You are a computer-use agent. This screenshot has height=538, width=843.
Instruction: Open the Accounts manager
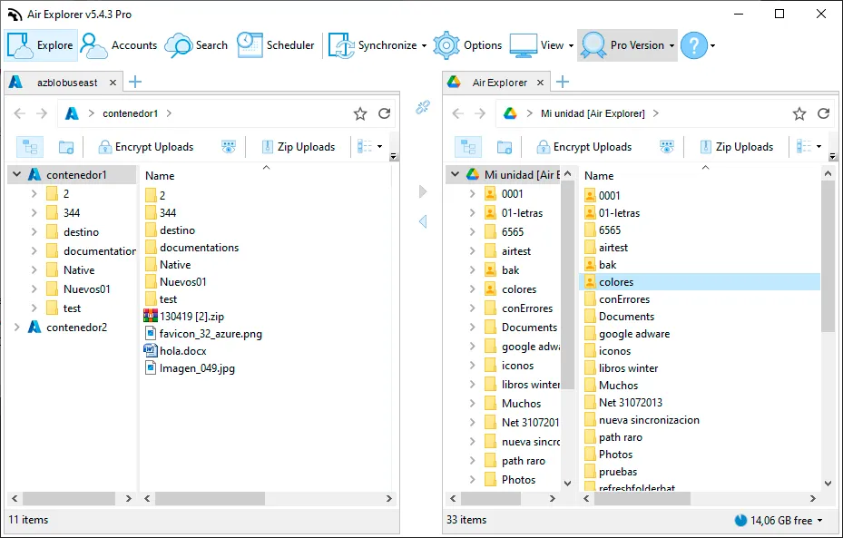coord(119,45)
